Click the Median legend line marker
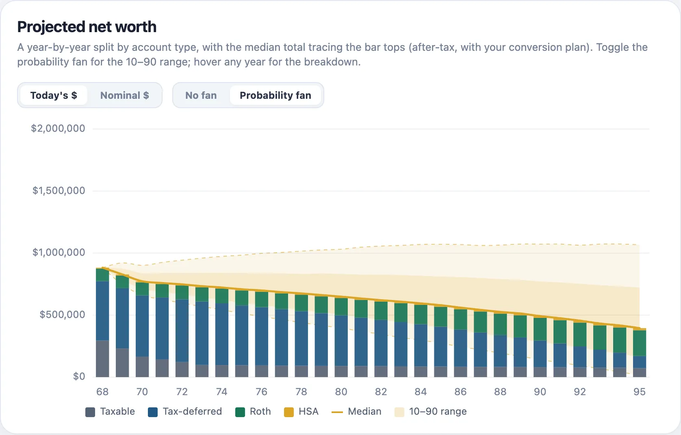681x435 pixels. (337, 412)
